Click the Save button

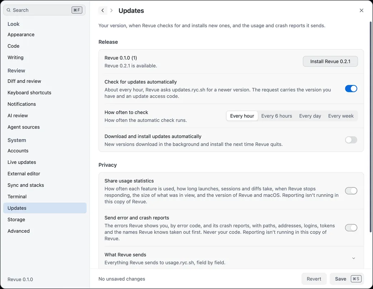pyautogui.click(x=347, y=279)
